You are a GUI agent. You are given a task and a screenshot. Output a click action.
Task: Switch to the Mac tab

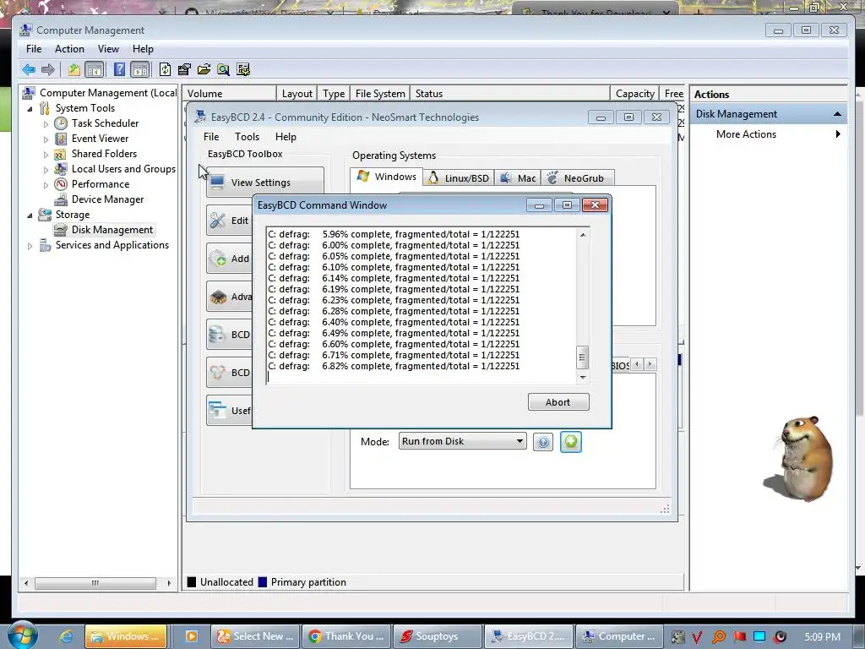click(x=518, y=178)
